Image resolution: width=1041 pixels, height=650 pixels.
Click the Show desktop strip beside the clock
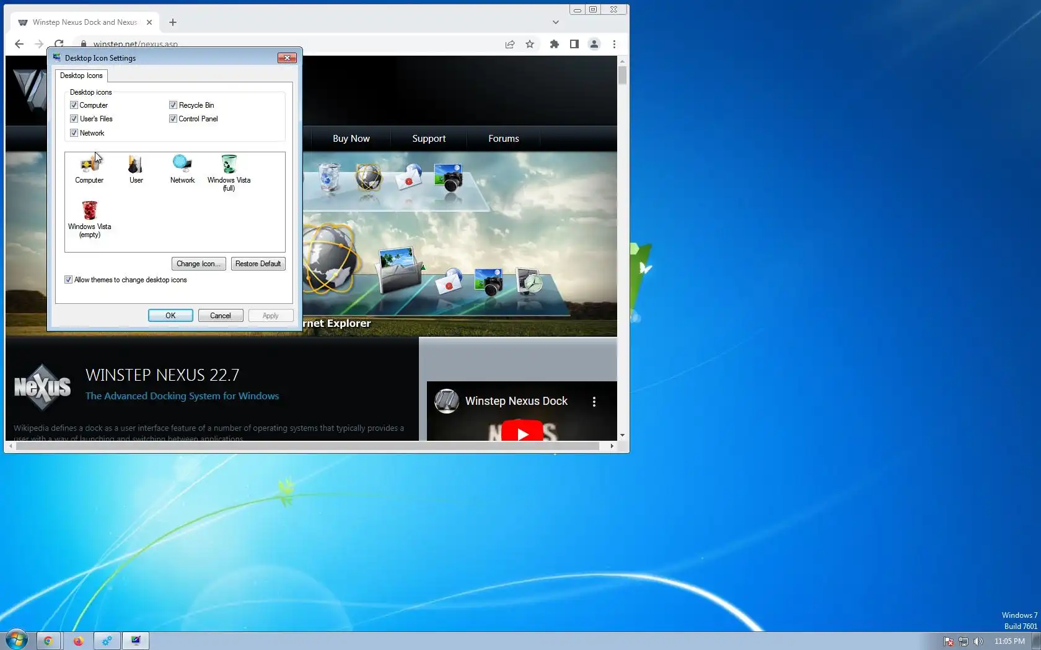point(1036,641)
